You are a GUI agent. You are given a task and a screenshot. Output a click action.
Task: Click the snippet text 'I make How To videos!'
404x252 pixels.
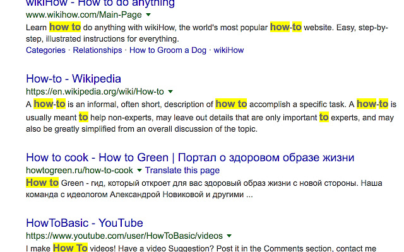[71, 248]
